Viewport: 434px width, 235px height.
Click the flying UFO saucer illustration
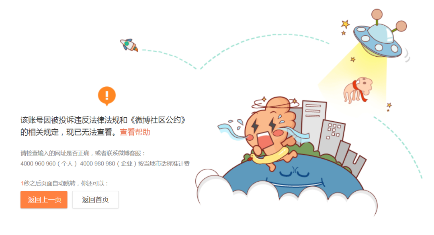pyautogui.click(x=380, y=34)
